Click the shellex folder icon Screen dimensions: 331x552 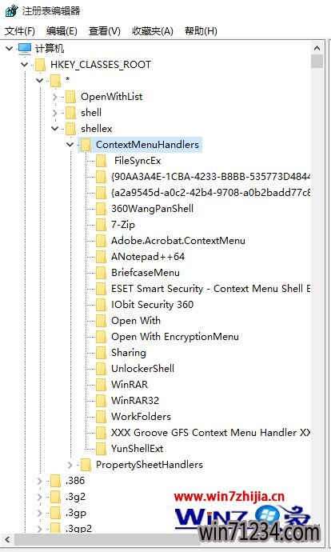(x=70, y=129)
